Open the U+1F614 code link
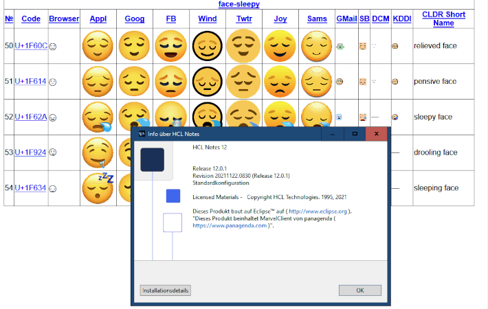Screen dimensions: 488x309 30,81
